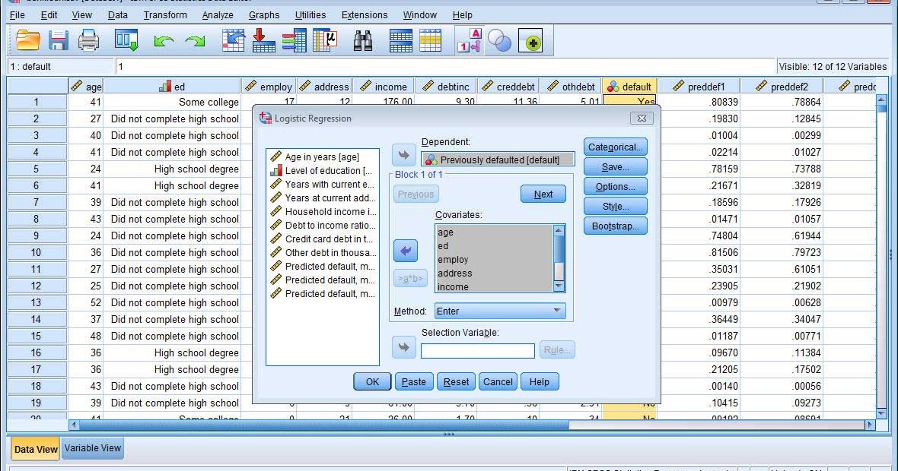Click the Print toolbar icon
This screenshot has width=898, height=471.
coord(89,40)
